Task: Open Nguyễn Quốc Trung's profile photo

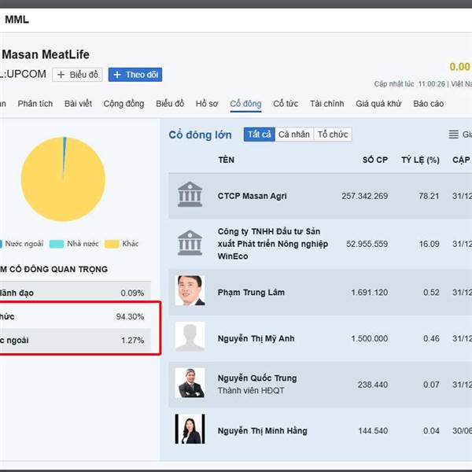Action: 190,382
